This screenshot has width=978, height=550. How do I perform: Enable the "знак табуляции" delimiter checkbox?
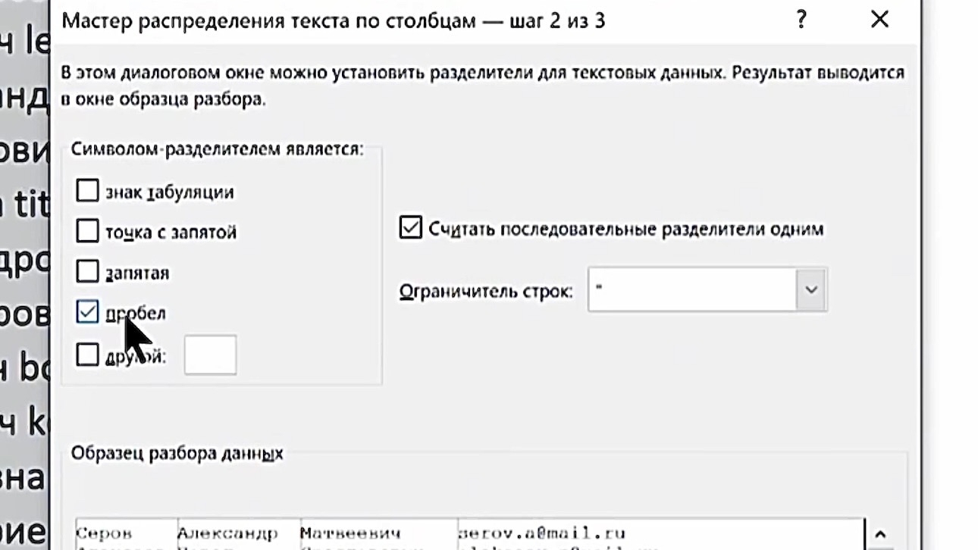coord(88,191)
